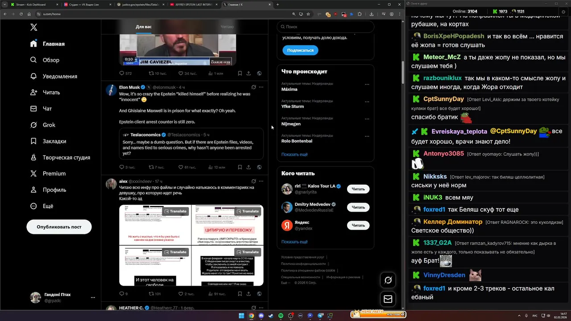571x321 pixels.
Task: Follow Dmitry Medvedev with Читать button
Action: click(358, 207)
